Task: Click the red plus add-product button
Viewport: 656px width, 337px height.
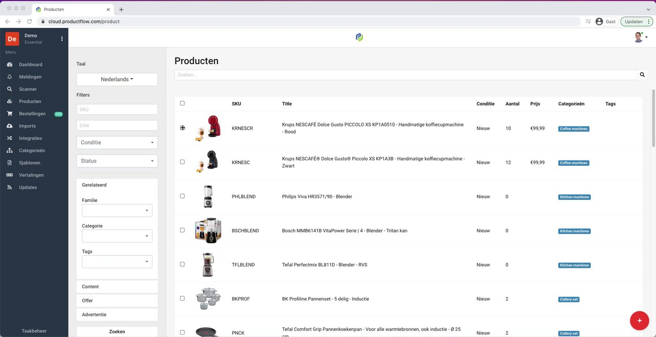Action: tap(639, 321)
